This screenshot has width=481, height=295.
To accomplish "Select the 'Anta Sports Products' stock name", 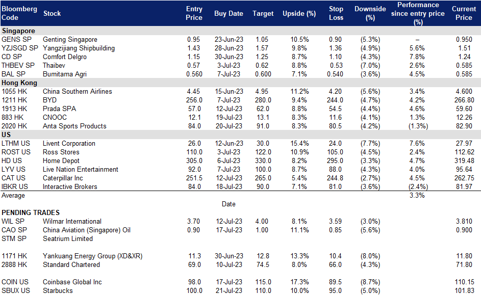I will click(x=74, y=126).
